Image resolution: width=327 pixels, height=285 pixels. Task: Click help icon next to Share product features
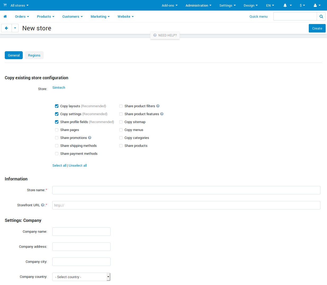pyautogui.click(x=162, y=114)
